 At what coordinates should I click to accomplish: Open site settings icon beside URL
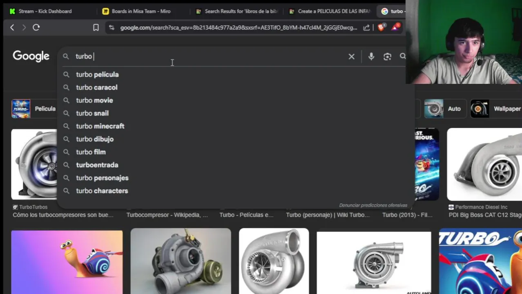(x=112, y=27)
